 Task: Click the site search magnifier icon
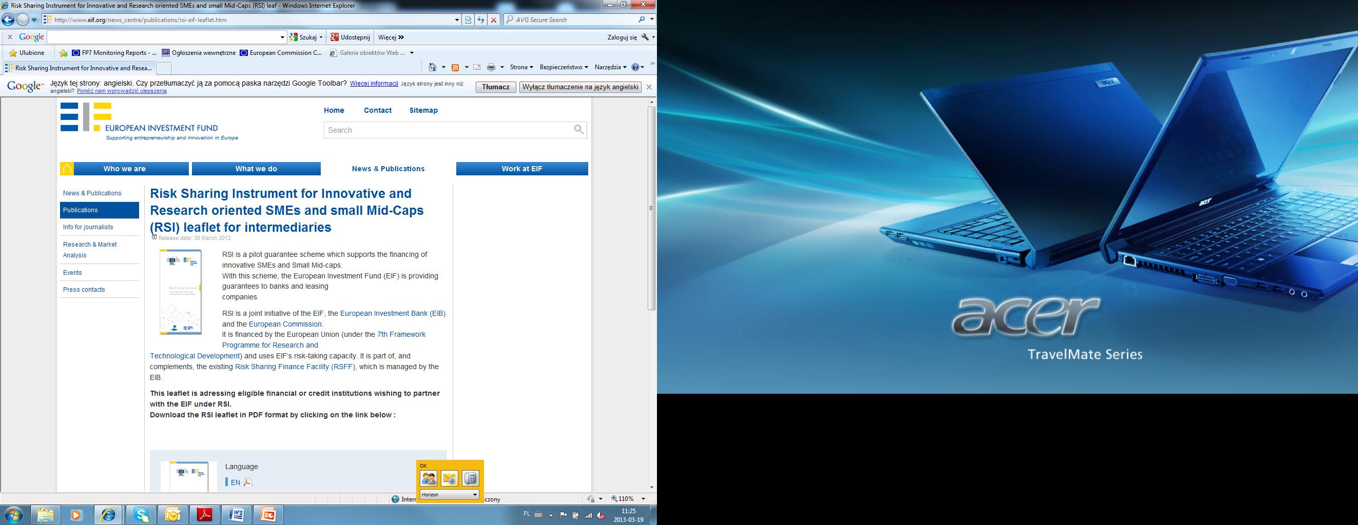coord(579,130)
